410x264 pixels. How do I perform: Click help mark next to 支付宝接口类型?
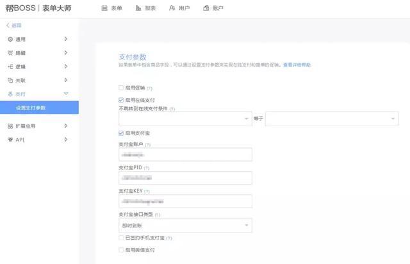pyautogui.click(x=157, y=215)
